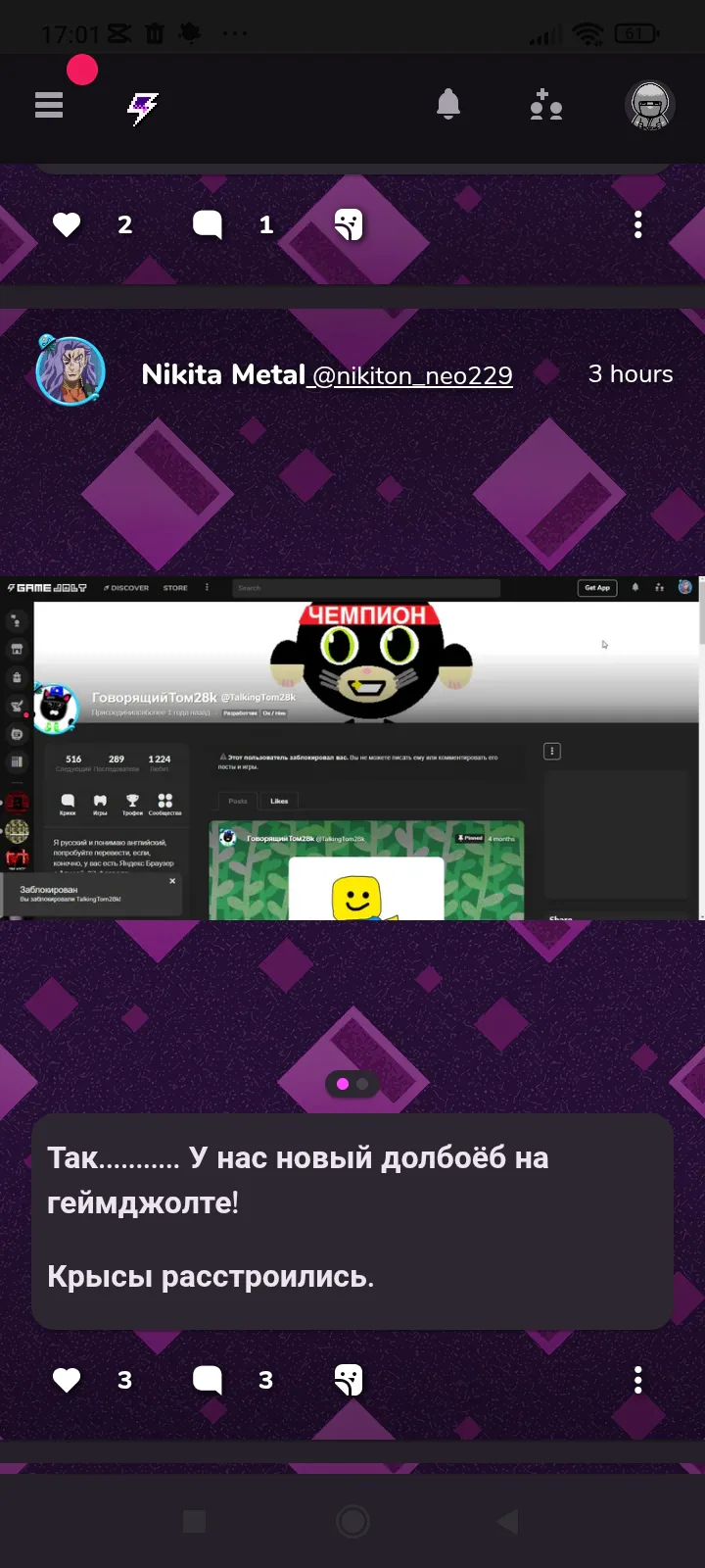Tap the like count '3' on Nikita's post

tap(124, 1380)
